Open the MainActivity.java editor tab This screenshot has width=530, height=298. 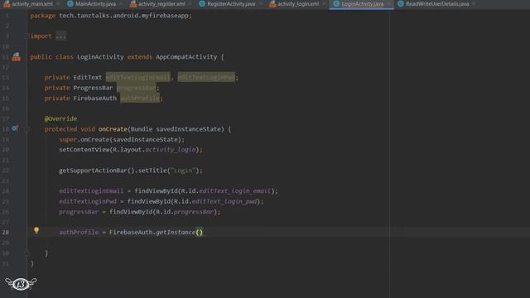[95, 3]
